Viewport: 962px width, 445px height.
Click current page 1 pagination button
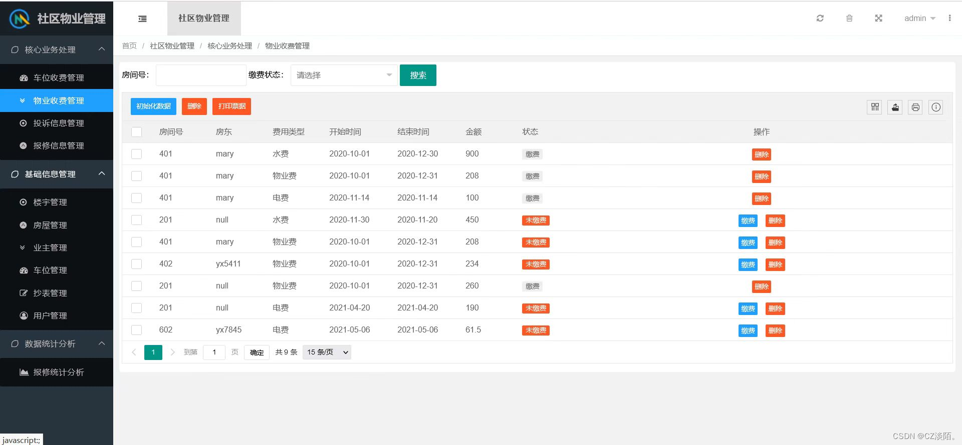click(153, 352)
